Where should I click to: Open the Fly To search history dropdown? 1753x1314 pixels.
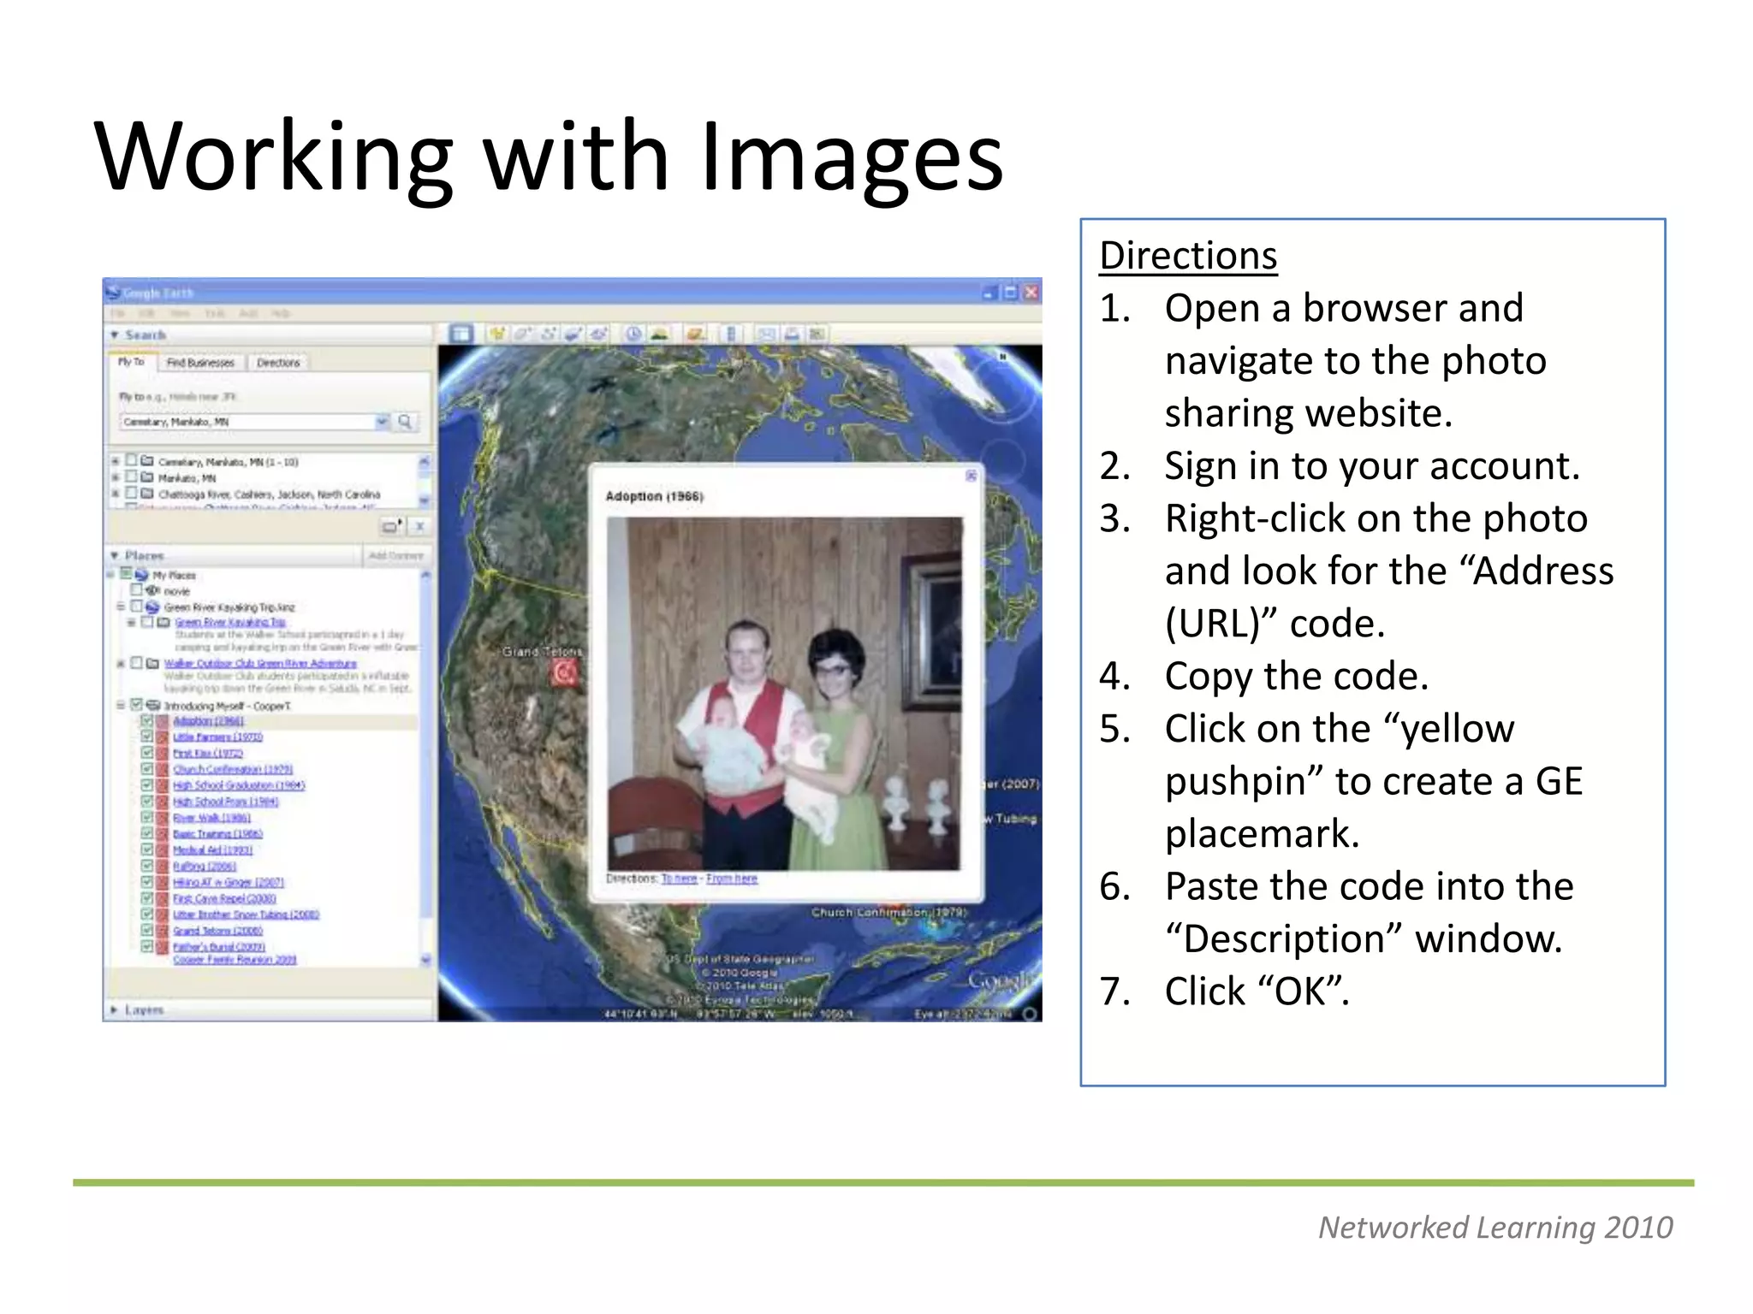click(382, 422)
